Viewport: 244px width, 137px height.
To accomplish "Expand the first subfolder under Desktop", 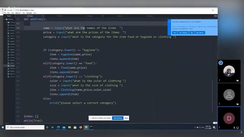I will click(x=6, y=22).
